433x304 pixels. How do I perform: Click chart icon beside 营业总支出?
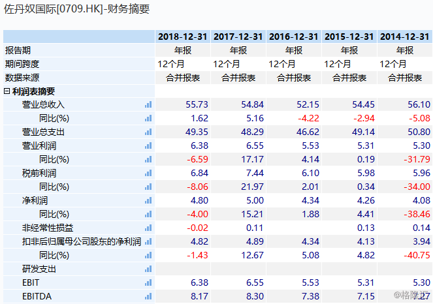[x=148, y=132]
